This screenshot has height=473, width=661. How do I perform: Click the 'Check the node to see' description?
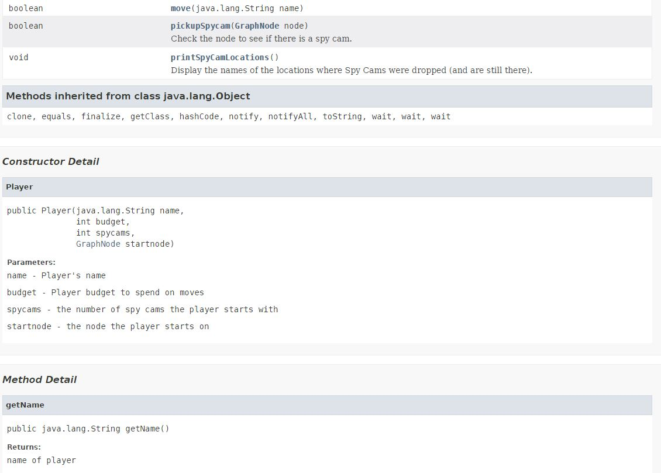pyautogui.click(x=261, y=39)
